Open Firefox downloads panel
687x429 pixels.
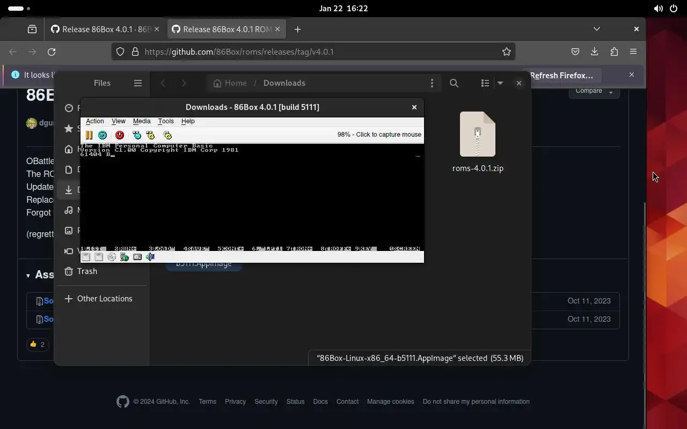tap(594, 52)
